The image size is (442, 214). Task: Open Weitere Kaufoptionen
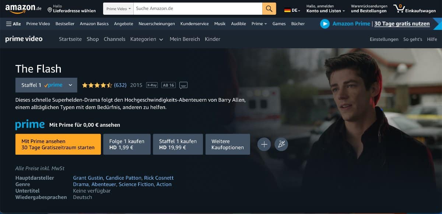click(228, 144)
